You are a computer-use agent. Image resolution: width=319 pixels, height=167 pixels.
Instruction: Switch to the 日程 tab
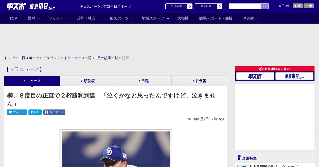click(x=144, y=81)
